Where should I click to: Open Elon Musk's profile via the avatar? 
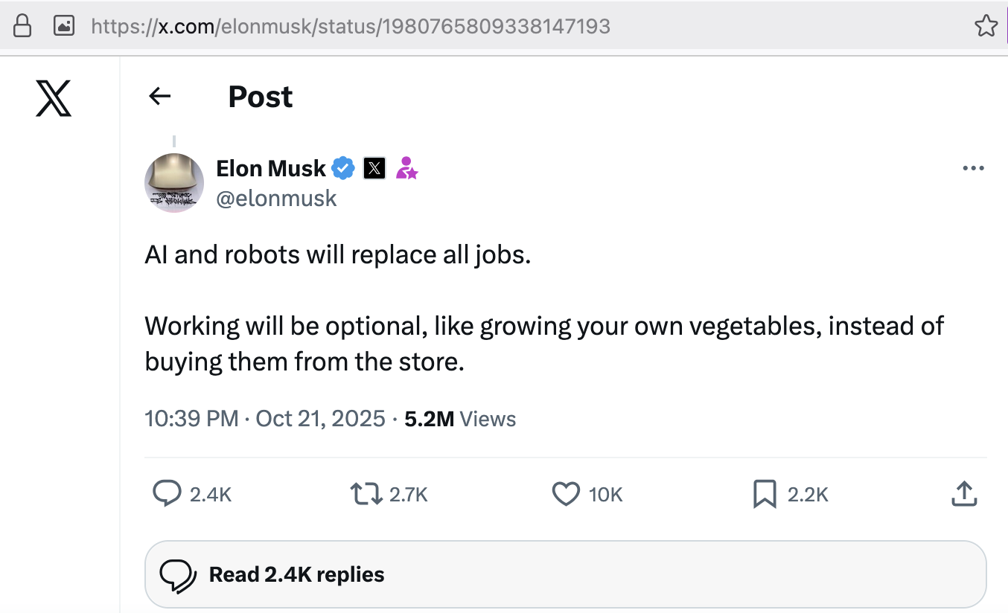pos(173,182)
